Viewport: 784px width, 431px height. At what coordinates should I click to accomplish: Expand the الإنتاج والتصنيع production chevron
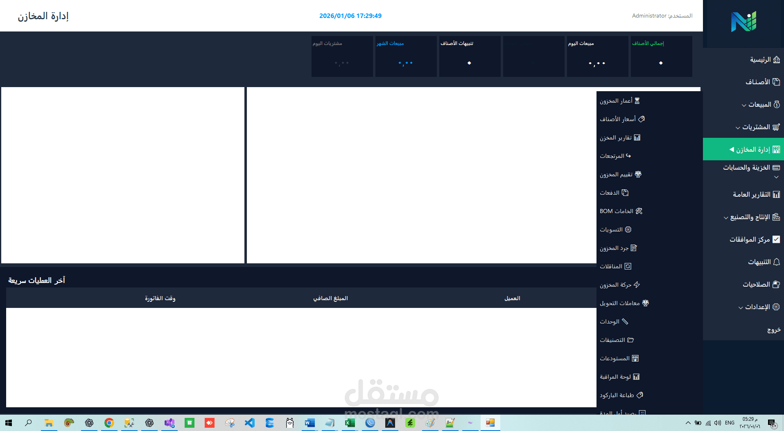[726, 218]
